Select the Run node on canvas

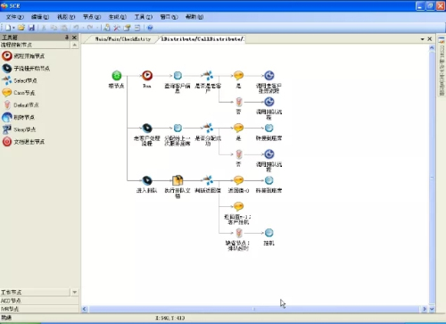[x=147, y=76]
